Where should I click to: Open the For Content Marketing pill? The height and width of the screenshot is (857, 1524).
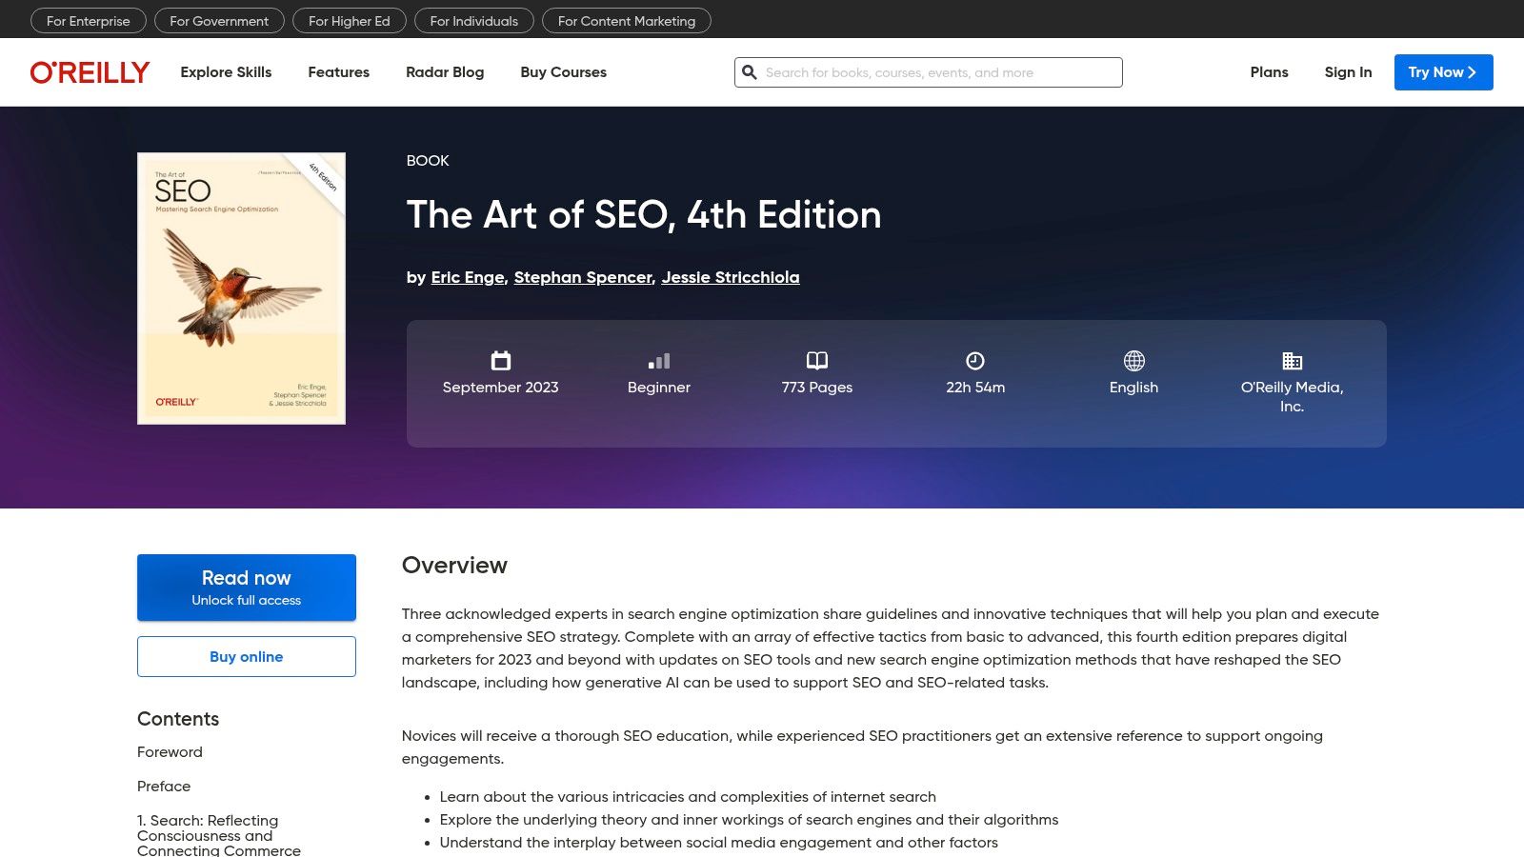coord(627,21)
